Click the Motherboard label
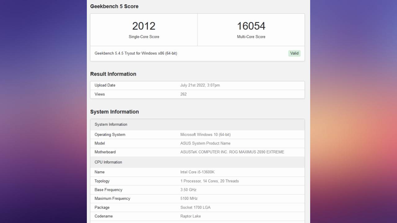This screenshot has height=223, width=397. [105, 152]
